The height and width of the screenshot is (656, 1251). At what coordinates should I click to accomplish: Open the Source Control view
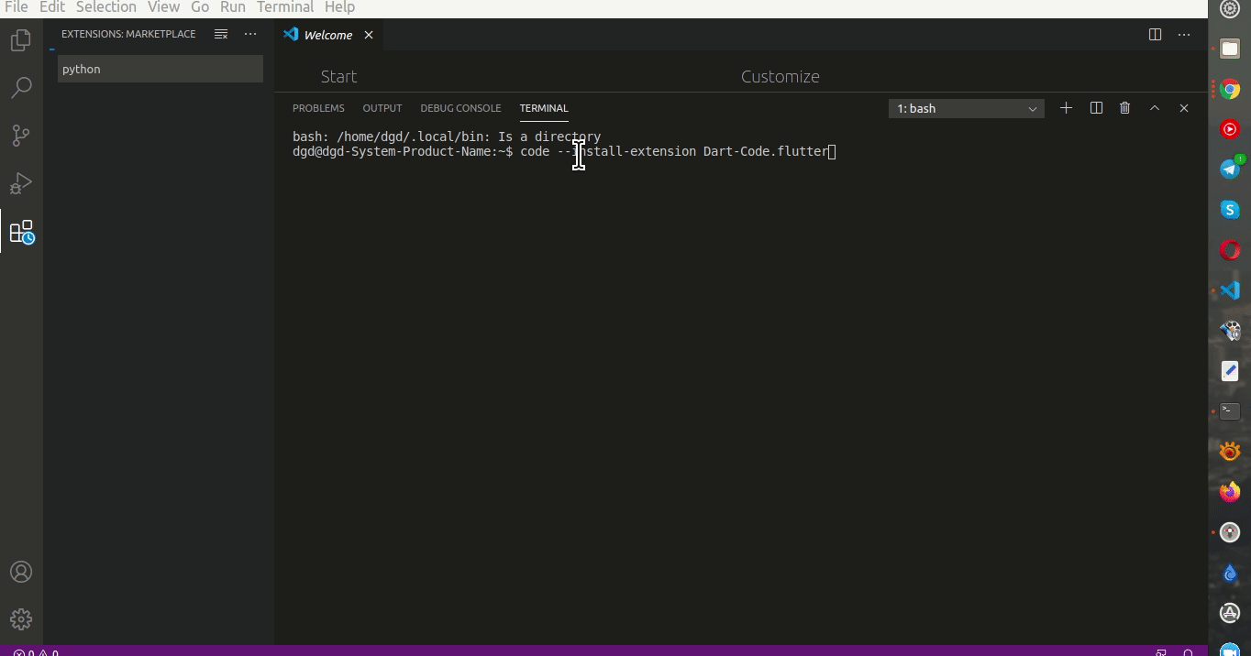click(x=20, y=136)
